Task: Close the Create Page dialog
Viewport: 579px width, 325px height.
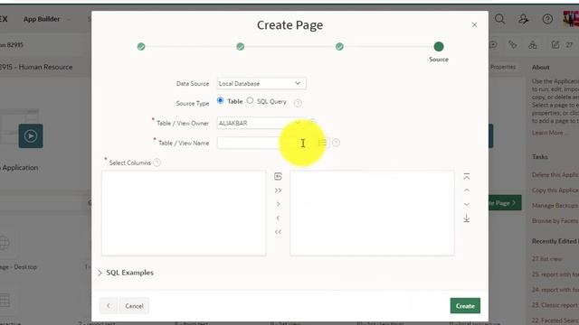Action: pos(474,25)
